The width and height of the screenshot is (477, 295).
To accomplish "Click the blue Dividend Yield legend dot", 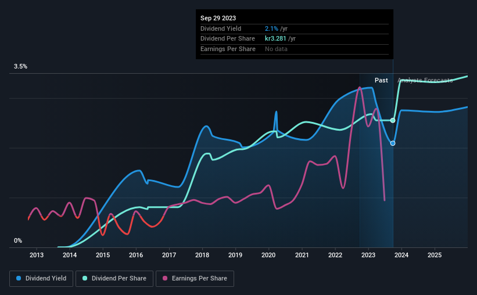I will [x=19, y=278].
